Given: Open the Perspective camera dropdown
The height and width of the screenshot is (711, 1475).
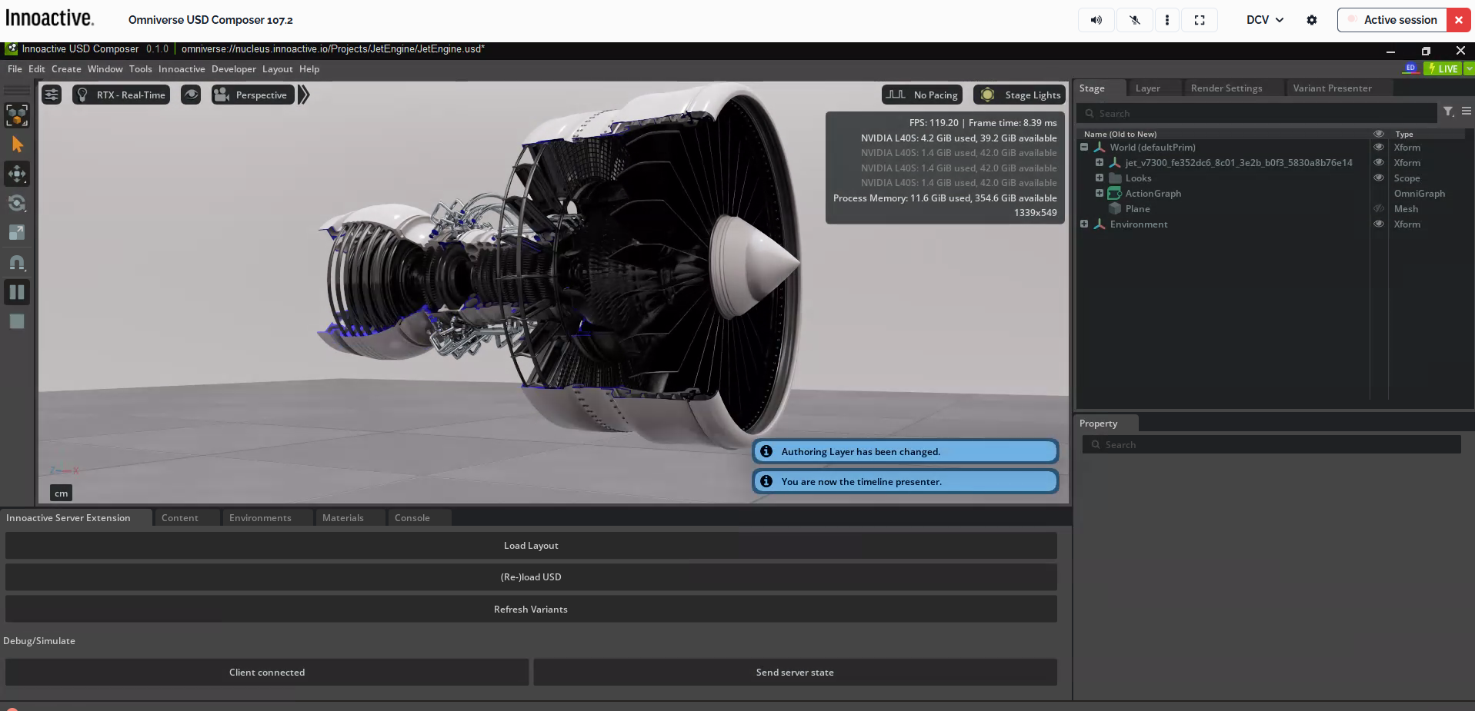Looking at the screenshot, I should (252, 95).
